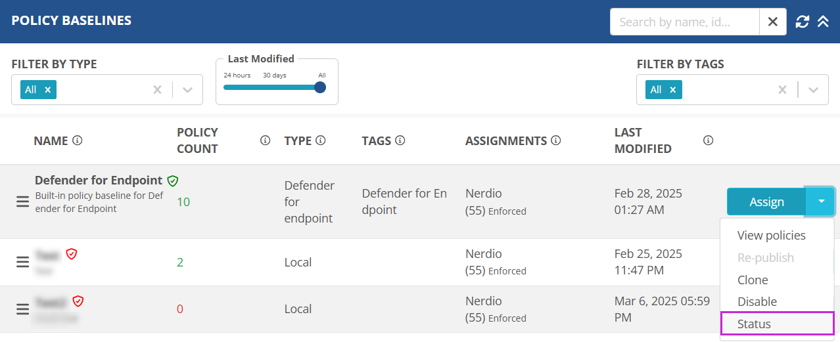
Task: Click the Defender for endpoint type cell
Action: pos(310,202)
